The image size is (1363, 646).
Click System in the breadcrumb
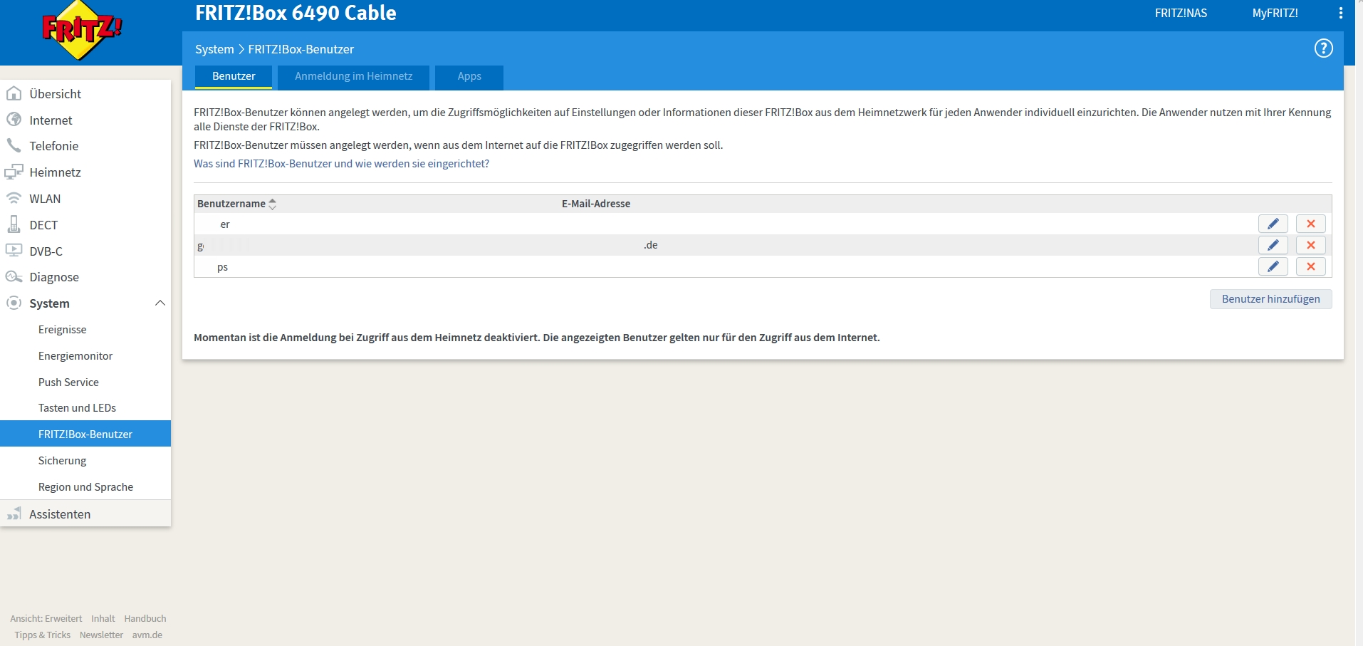coord(214,49)
